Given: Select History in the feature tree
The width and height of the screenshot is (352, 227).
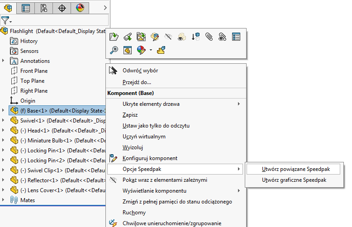Looking at the screenshot, I should click(x=29, y=41).
